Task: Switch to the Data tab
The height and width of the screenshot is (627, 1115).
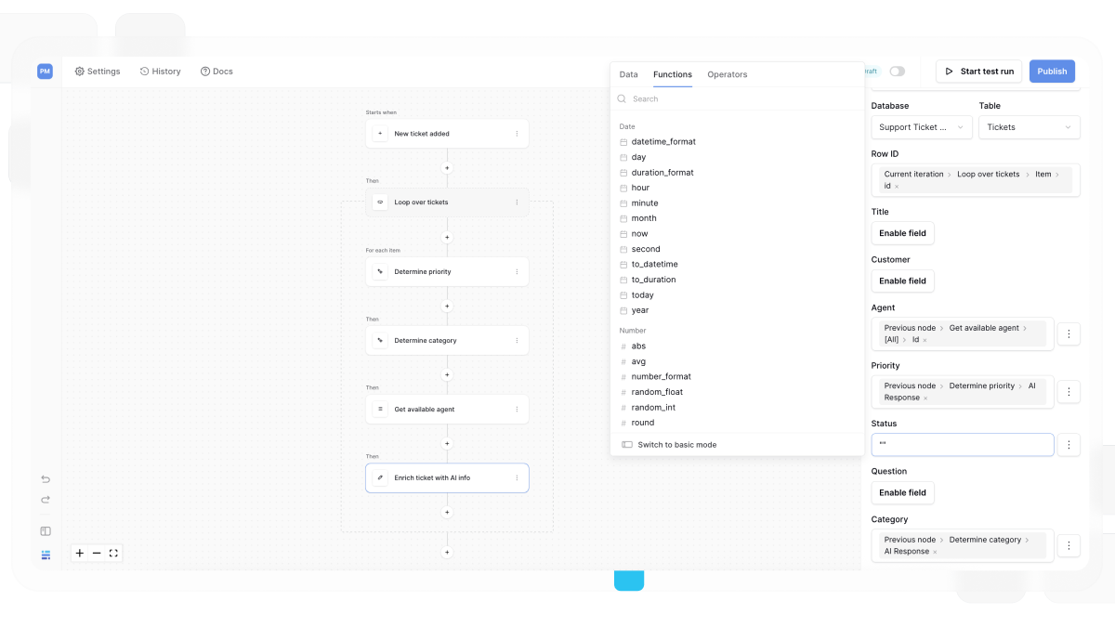Action: pos(629,74)
